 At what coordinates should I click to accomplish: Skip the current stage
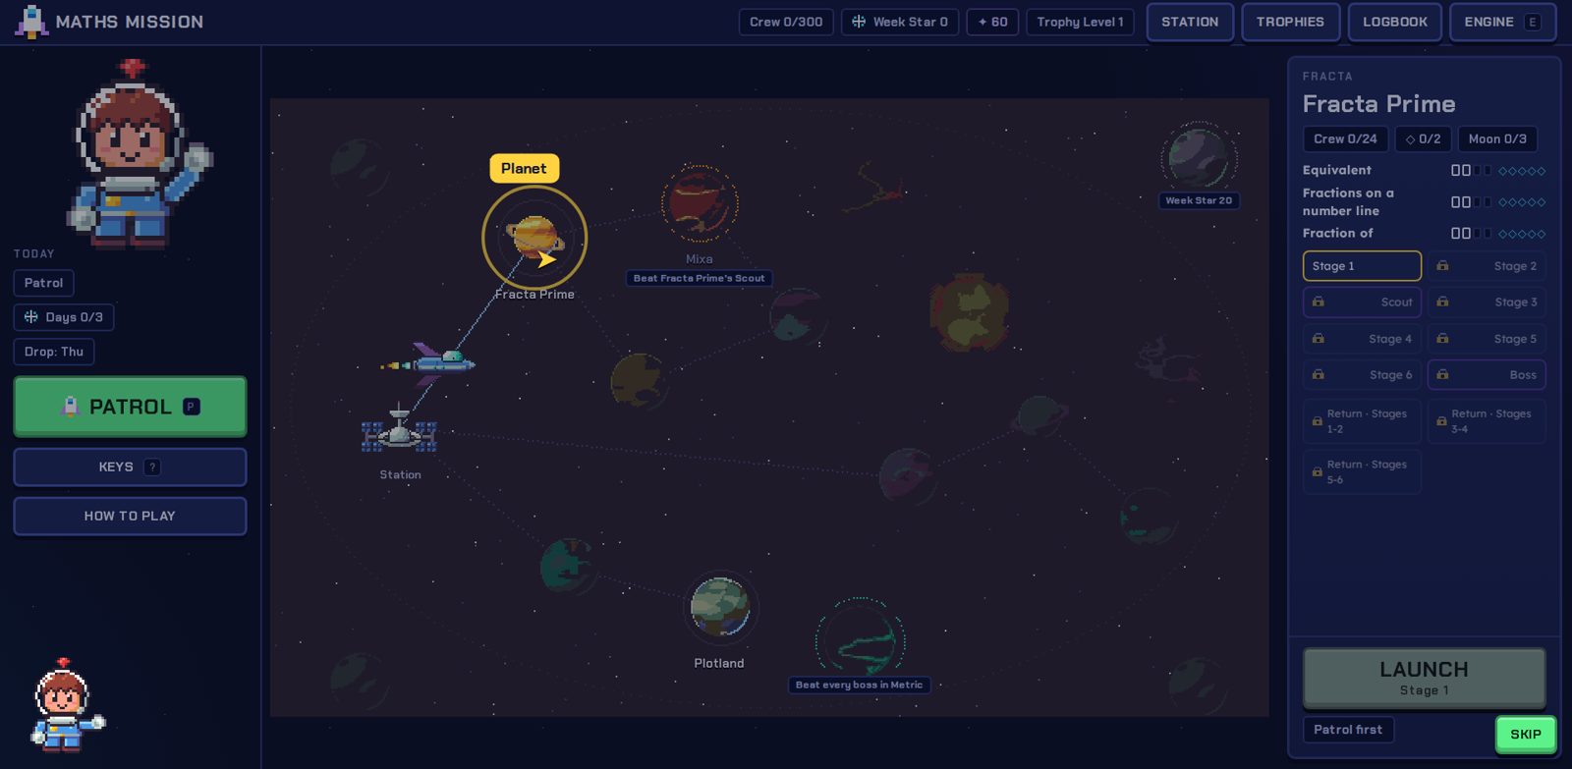1525,735
